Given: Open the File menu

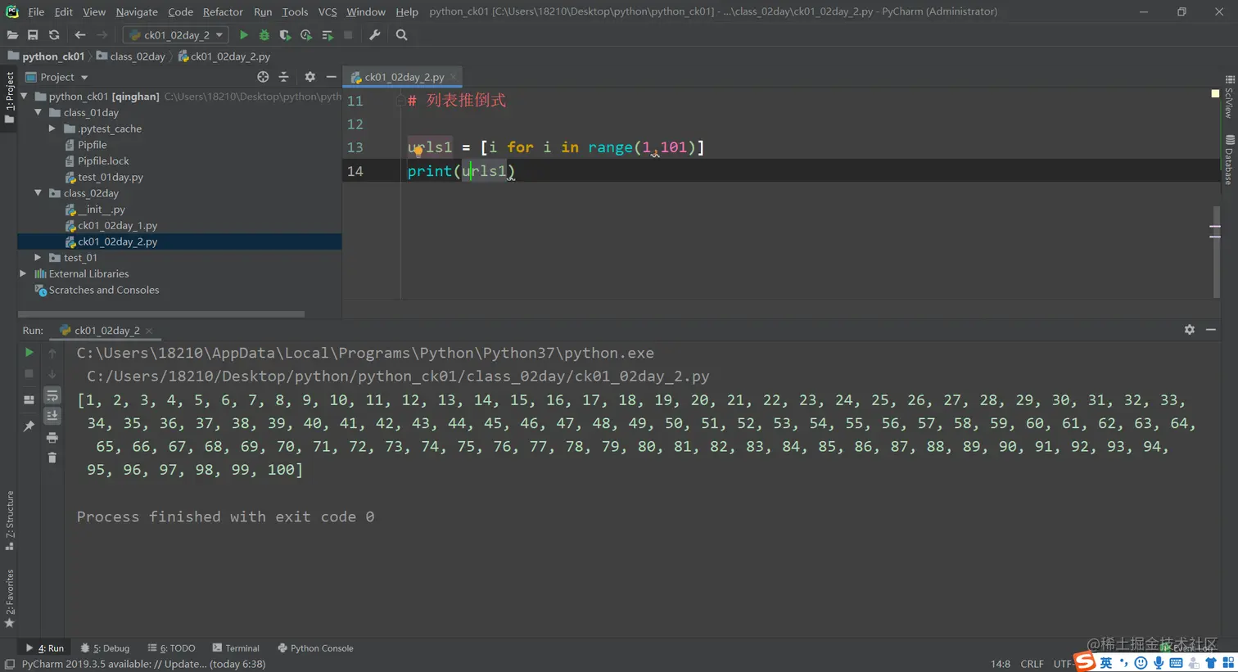Looking at the screenshot, I should coord(36,11).
